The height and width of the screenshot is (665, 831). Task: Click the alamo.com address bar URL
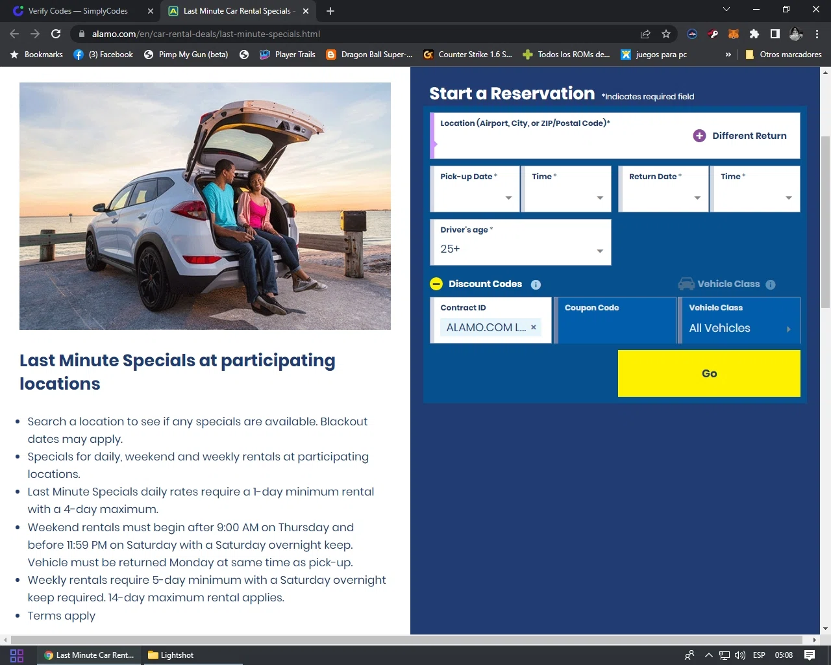coord(206,34)
